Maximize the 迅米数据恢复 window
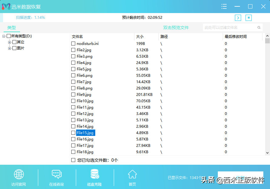Image resolution: width=270 pixels, height=189 pixels. (250, 7)
